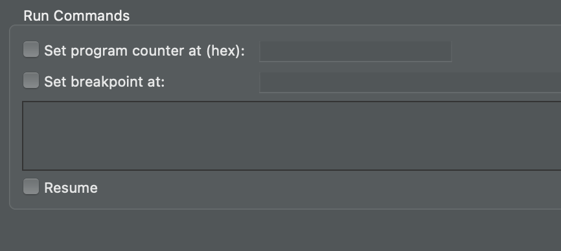
Task: Click the 'Set program counter at (hex):' label
Action: pos(144,51)
